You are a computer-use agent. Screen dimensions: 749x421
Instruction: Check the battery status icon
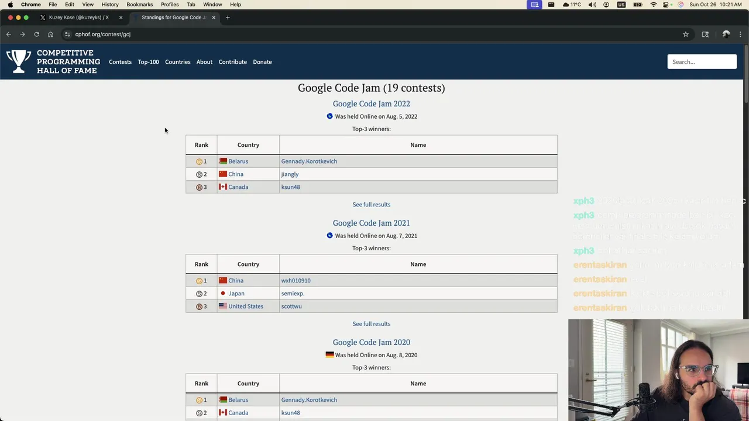pyautogui.click(x=637, y=5)
